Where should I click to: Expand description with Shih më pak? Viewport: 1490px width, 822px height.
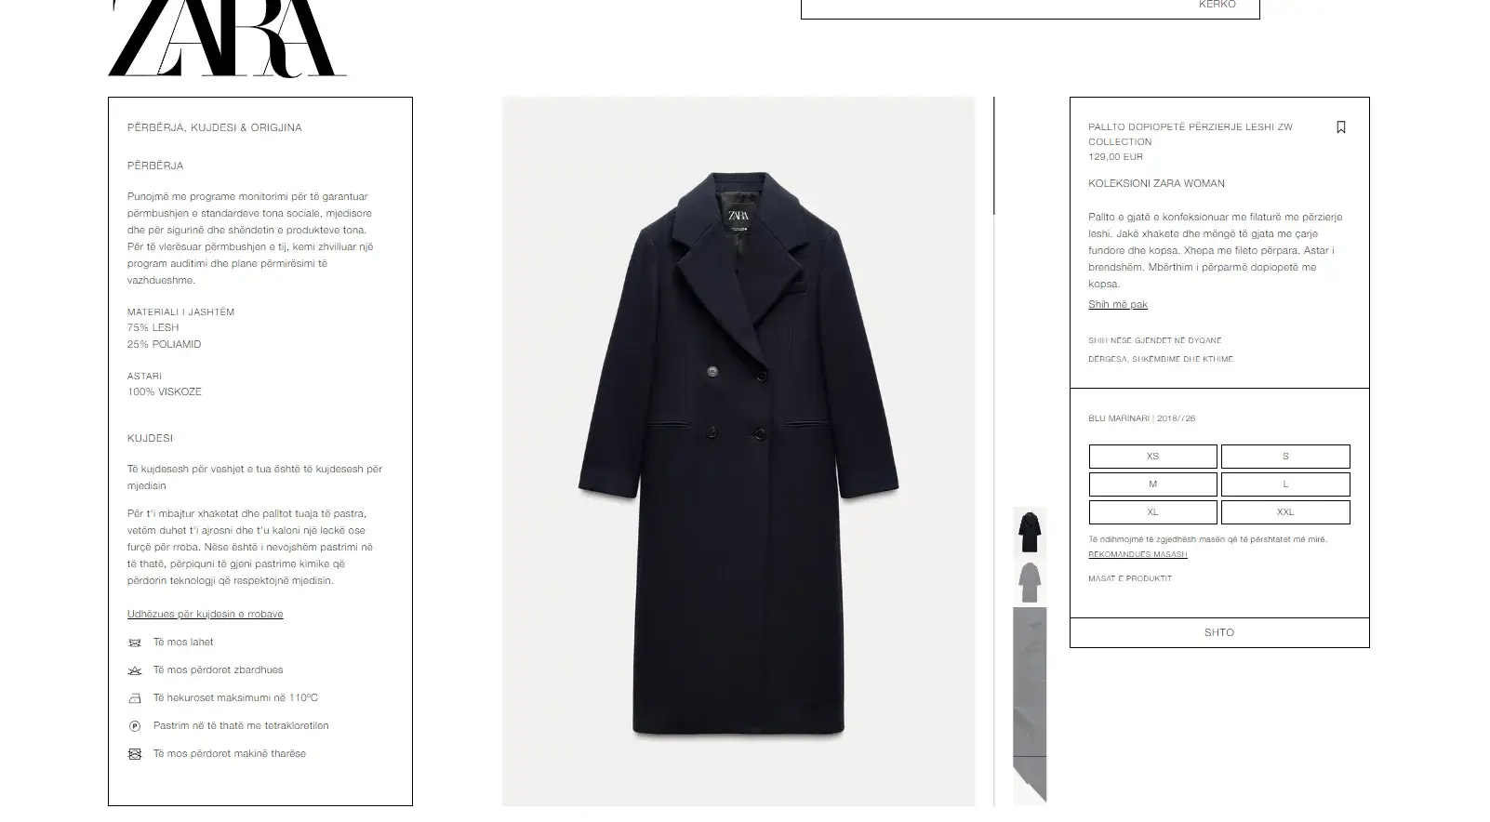pos(1118,305)
